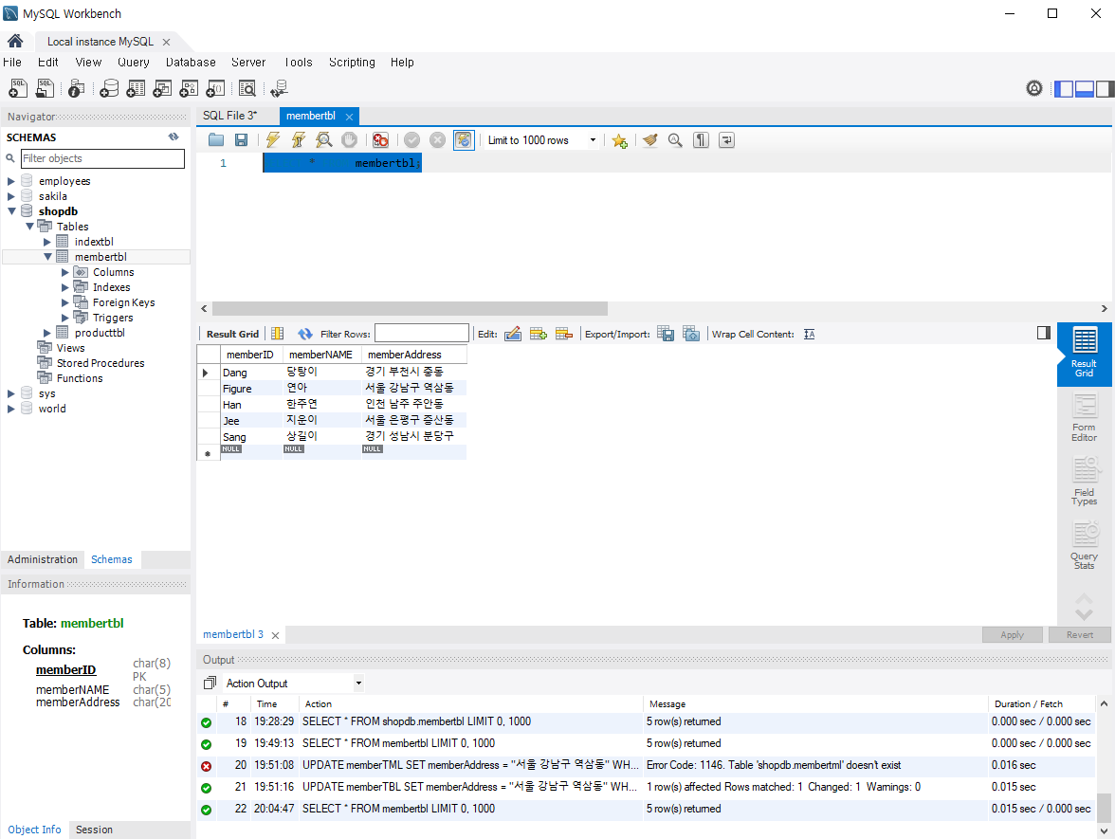
Task: Open Workbench preferences gear icon
Action: click(1033, 88)
